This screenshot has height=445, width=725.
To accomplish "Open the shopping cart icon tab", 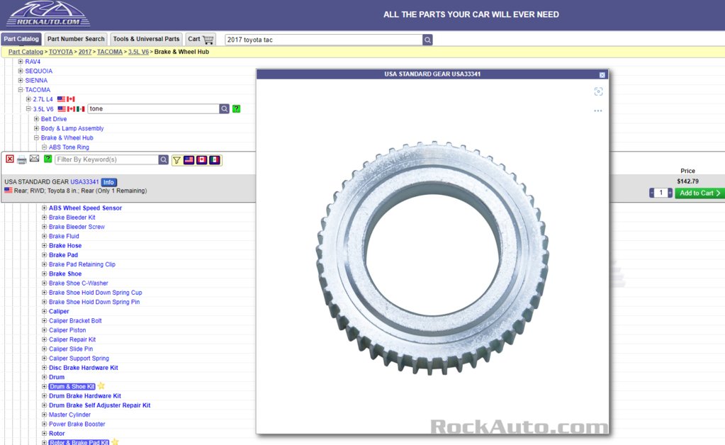I will point(201,39).
